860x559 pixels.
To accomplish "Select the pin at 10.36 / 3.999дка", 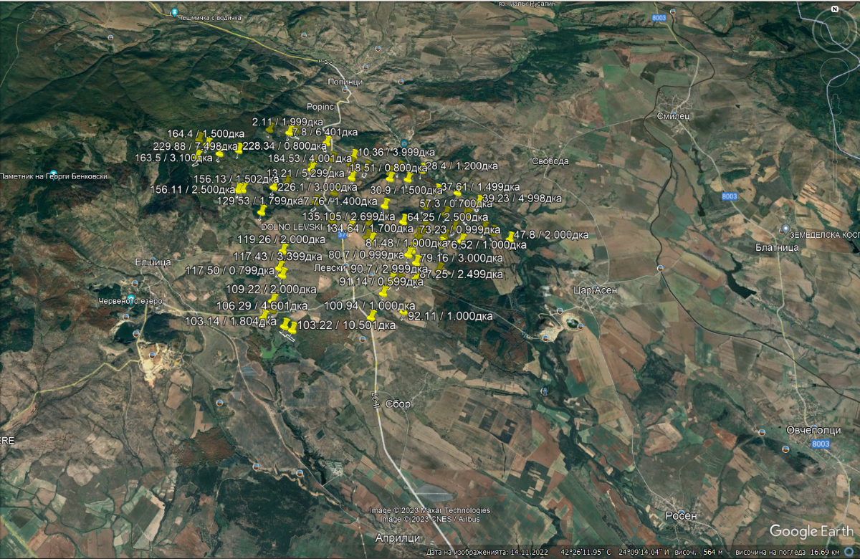I will 354,155.
